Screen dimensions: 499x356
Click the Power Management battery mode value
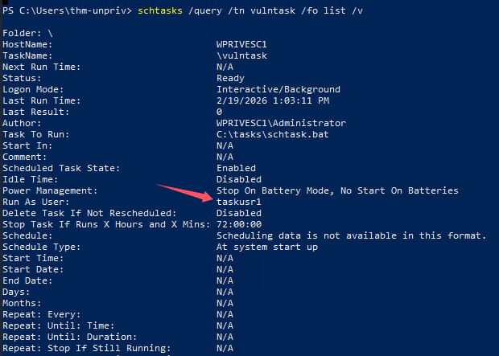336,190
